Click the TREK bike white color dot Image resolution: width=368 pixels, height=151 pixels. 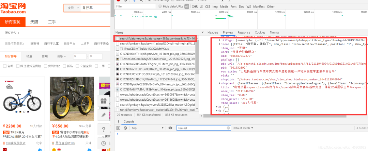click(x=24, y=112)
